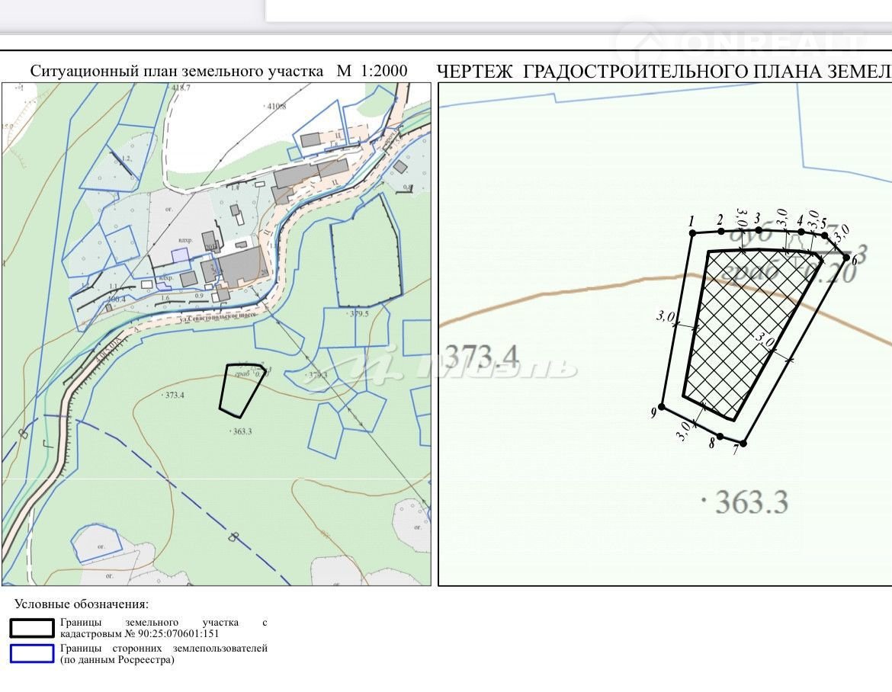Click boundary point 7 at the parcel's bottom corner

(x=743, y=443)
